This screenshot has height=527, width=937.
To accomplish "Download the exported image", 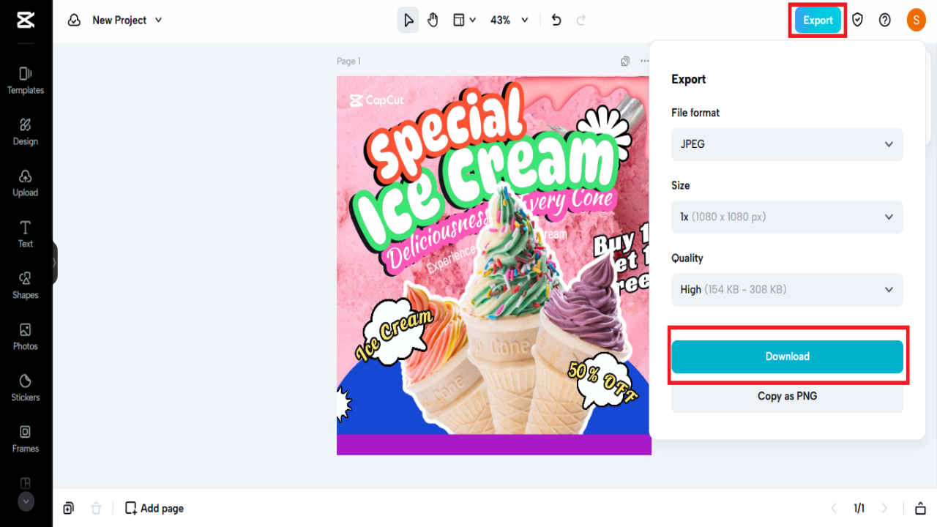I will 787,356.
